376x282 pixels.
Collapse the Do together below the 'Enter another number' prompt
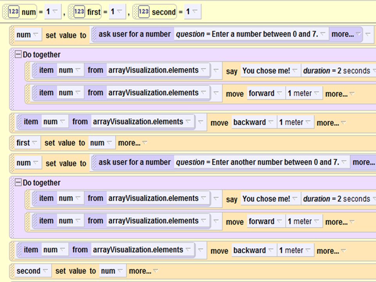pos(18,183)
